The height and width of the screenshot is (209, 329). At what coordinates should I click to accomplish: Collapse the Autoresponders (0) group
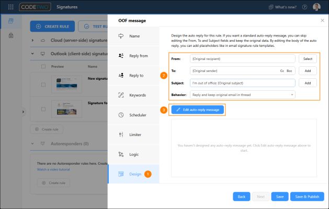(32, 143)
